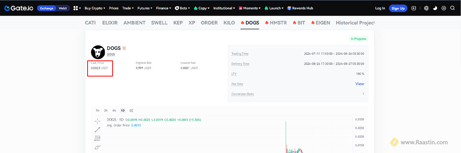Switch to the KILO tab
The image size is (461, 153).
click(x=229, y=23)
